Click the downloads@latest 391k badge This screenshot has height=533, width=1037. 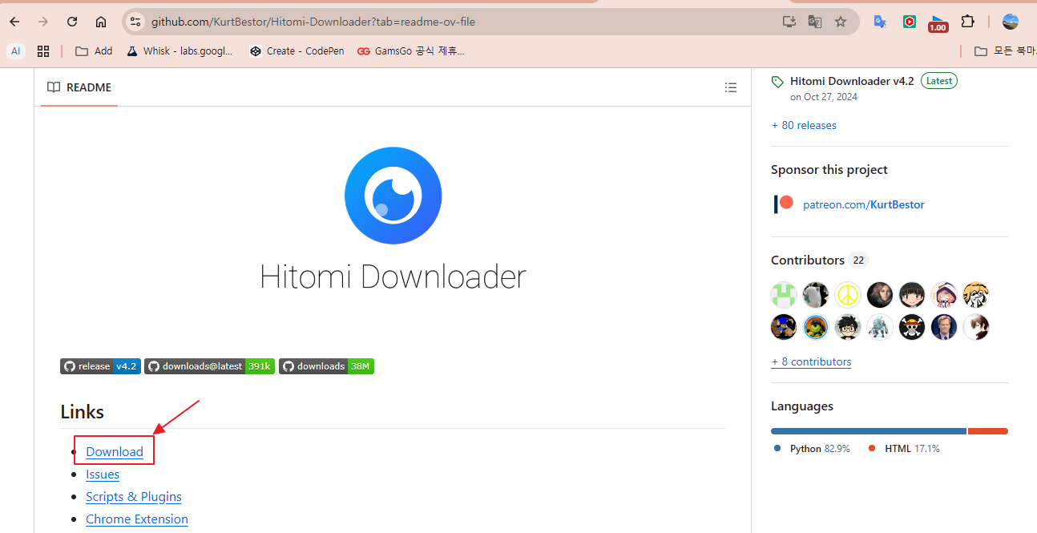(x=210, y=366)
